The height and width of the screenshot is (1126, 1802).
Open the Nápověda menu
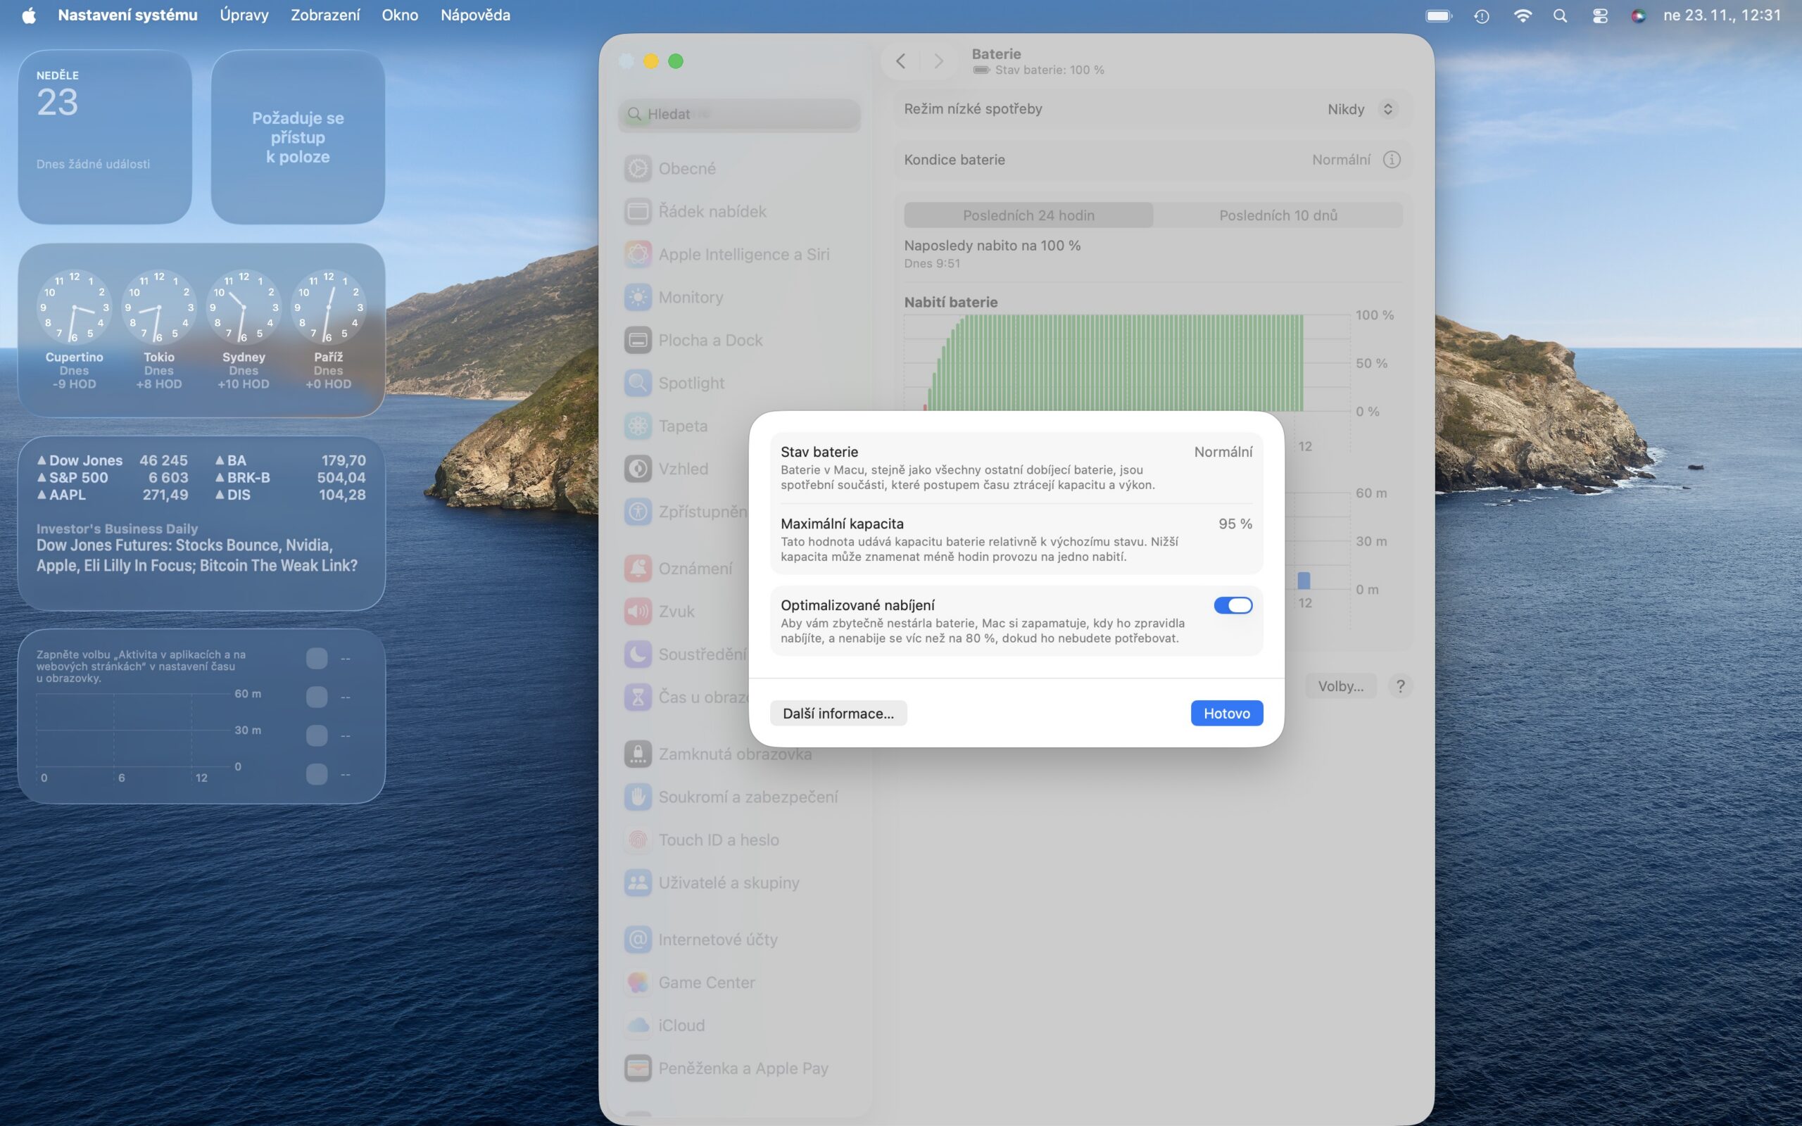[x=475, y=15]
